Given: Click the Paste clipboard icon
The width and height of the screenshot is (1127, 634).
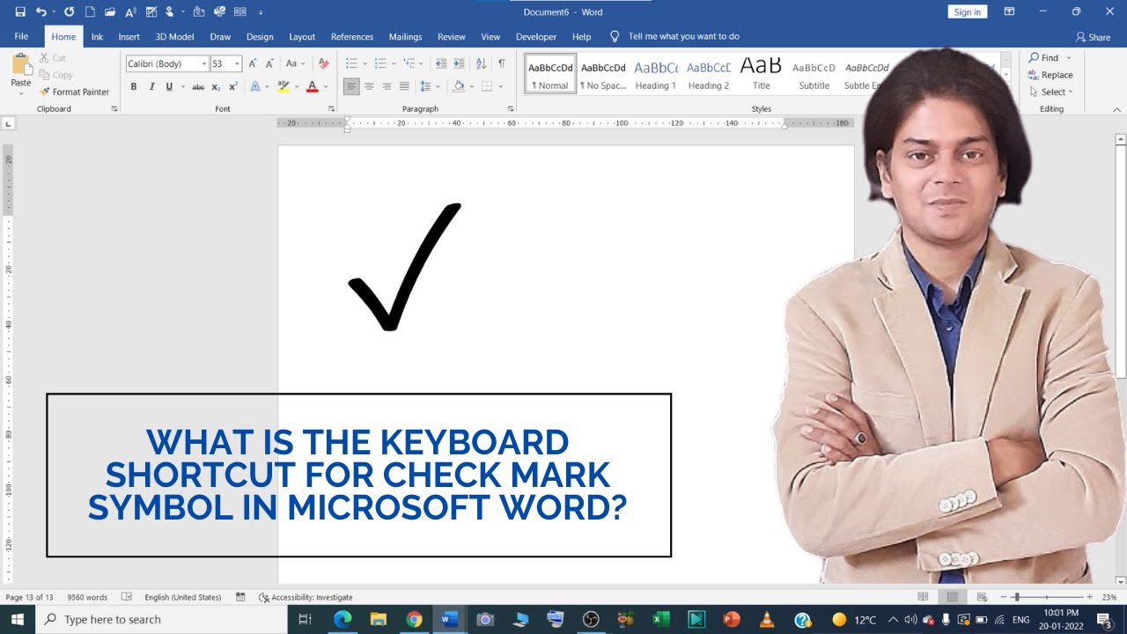Looking at the screenshot, I should (20, 63).
